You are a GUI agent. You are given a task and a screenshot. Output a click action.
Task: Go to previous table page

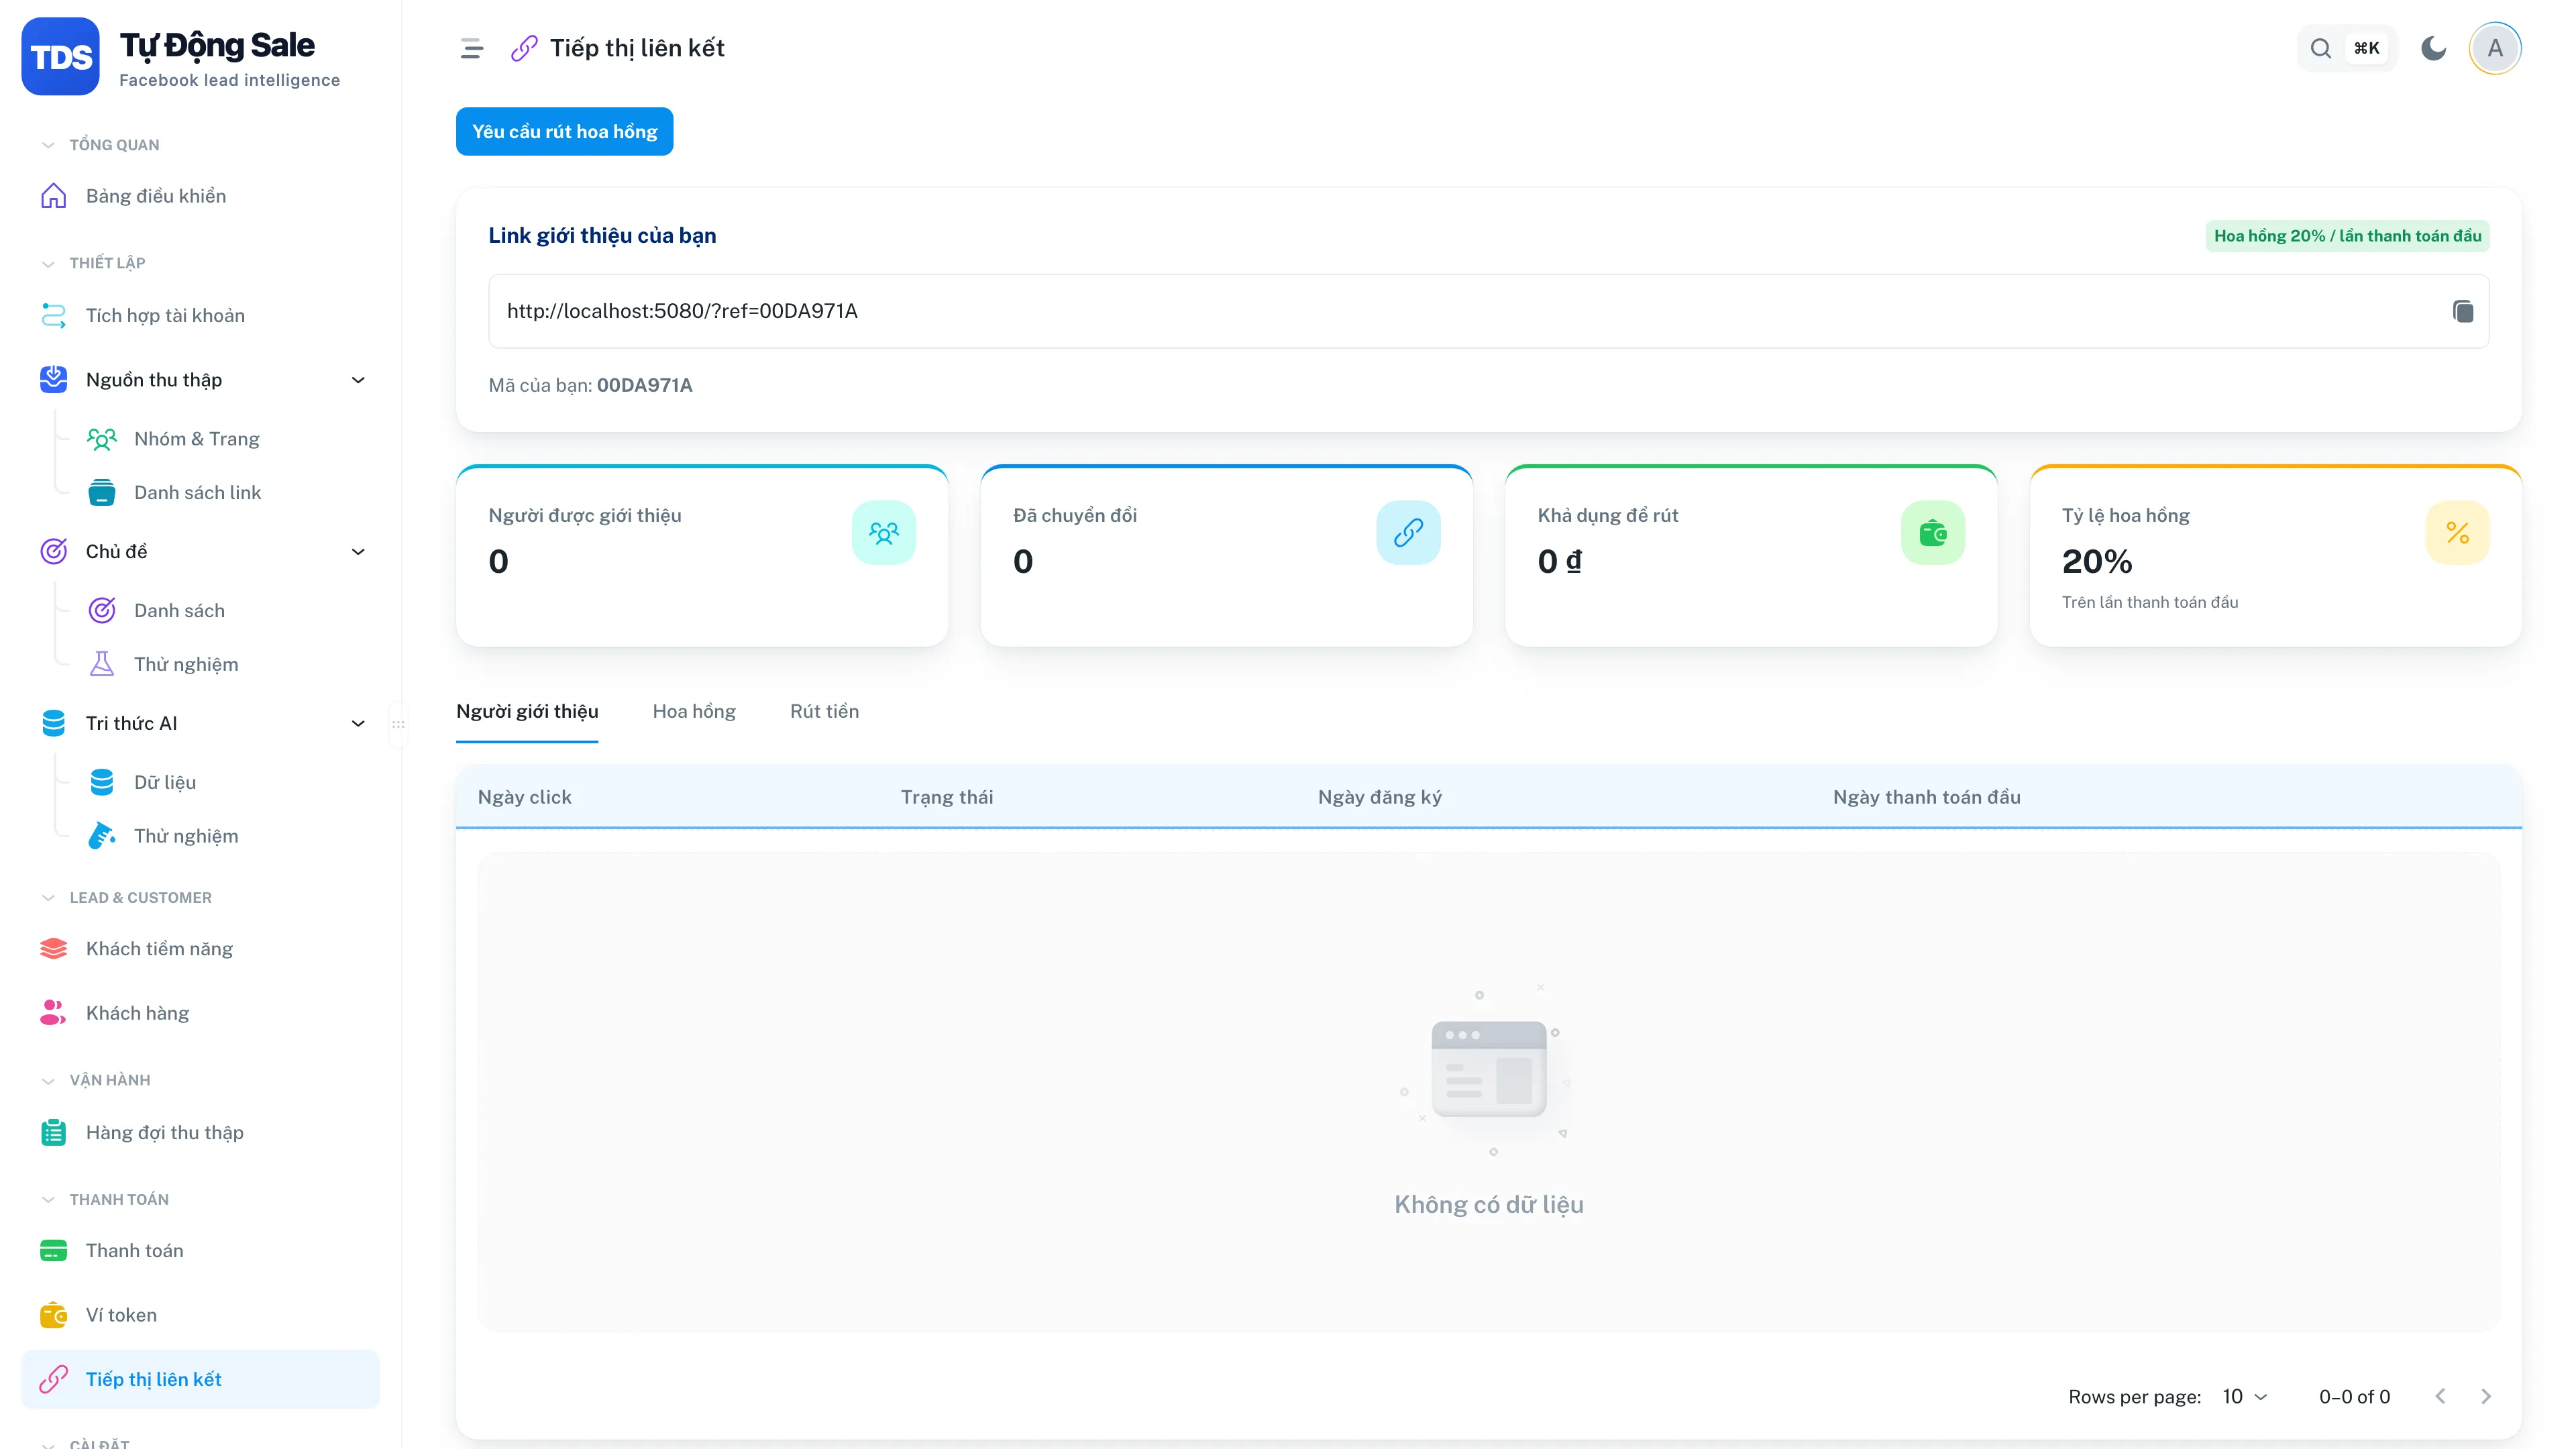click(x=2439, y=1396)
